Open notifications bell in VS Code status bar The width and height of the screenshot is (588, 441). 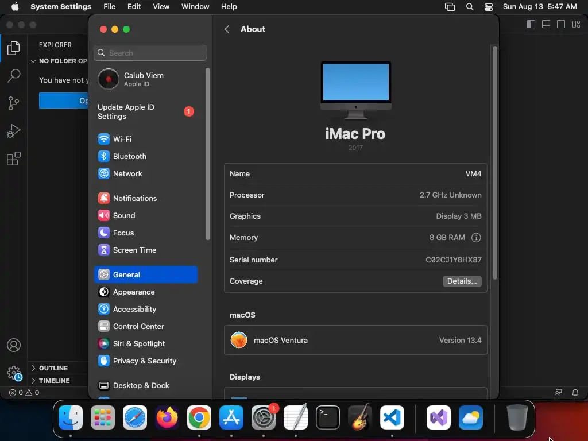tap(575, 393)
